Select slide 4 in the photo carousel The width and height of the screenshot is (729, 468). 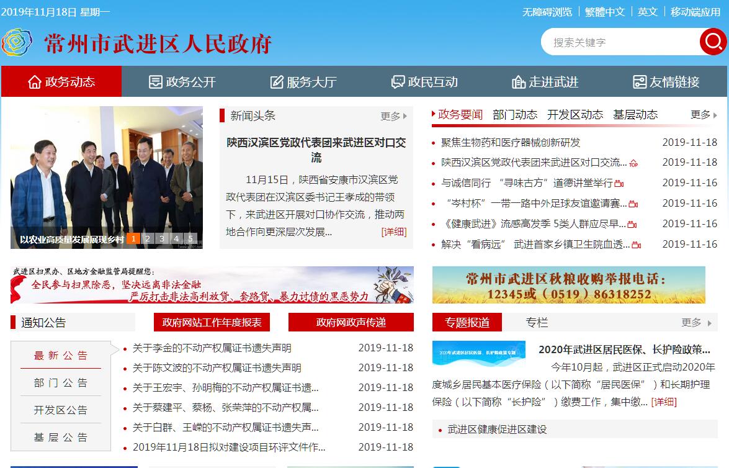pos(176,238)
